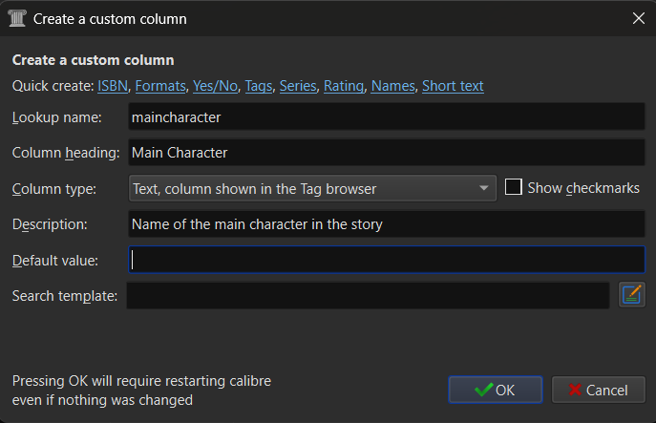The width and height of the screenshot is (656, 423).
Task: Choose the Formats quick create link
Action: coord(160,86)
